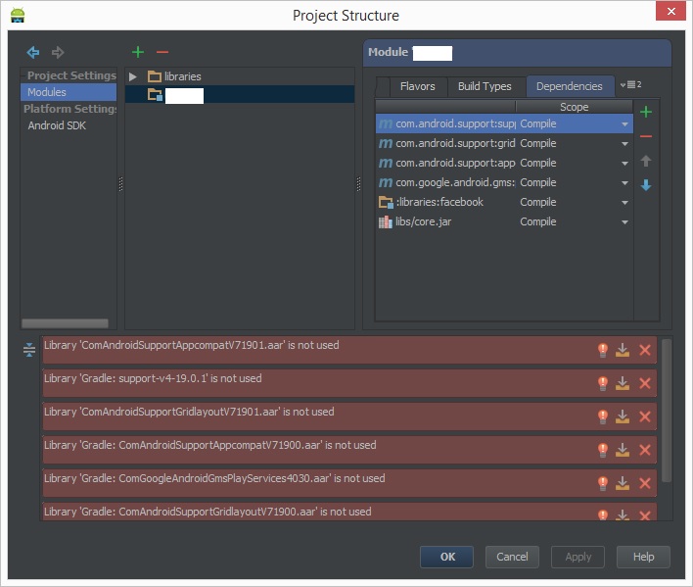Screen dimensions: 693x587
Task: Open scope dropdown for :libraries:facebook dependency
Action: pyautogui.click(x=624, y=203)
